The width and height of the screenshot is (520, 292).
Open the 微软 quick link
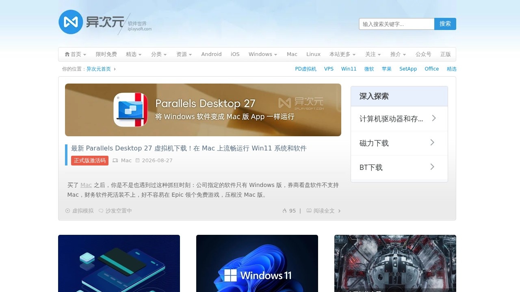(x=369, y=69)
